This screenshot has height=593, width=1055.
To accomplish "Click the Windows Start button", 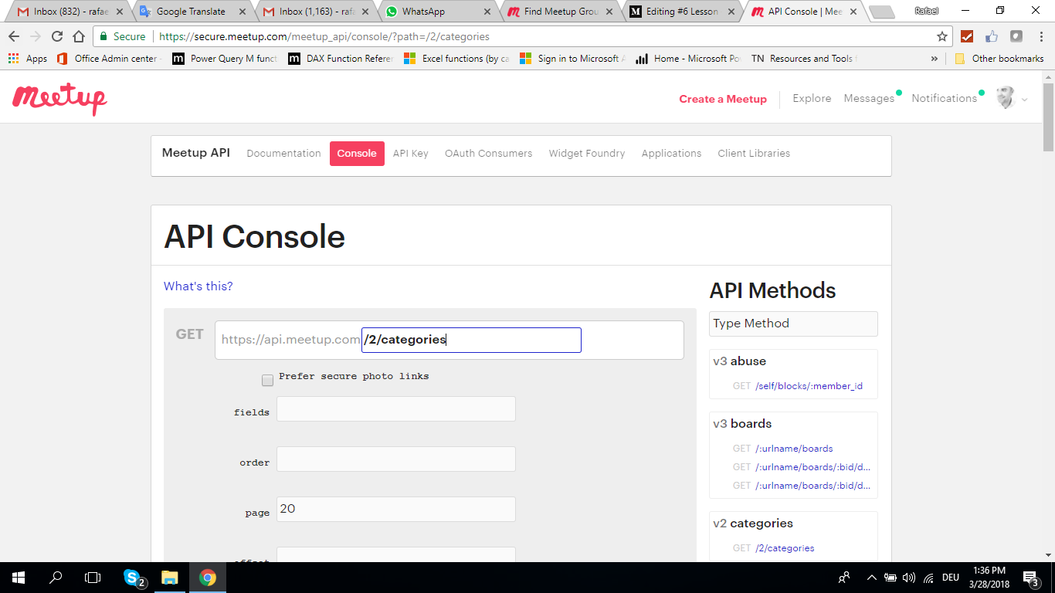I will click(x=16, y=578).
